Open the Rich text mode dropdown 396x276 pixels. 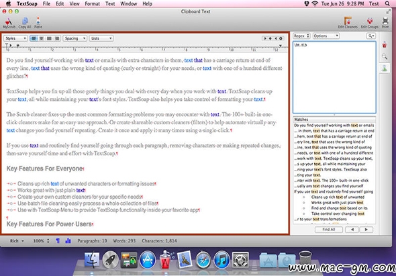point(17,241)
